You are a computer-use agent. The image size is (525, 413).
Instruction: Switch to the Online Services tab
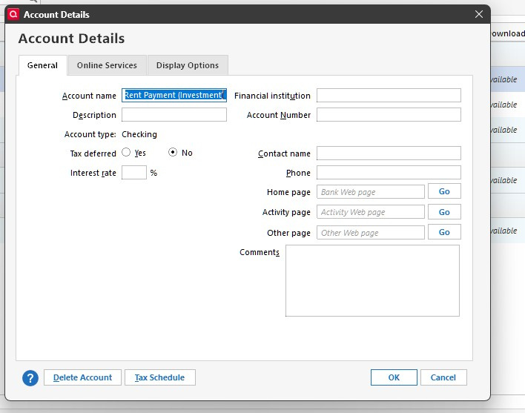[107, 65]
